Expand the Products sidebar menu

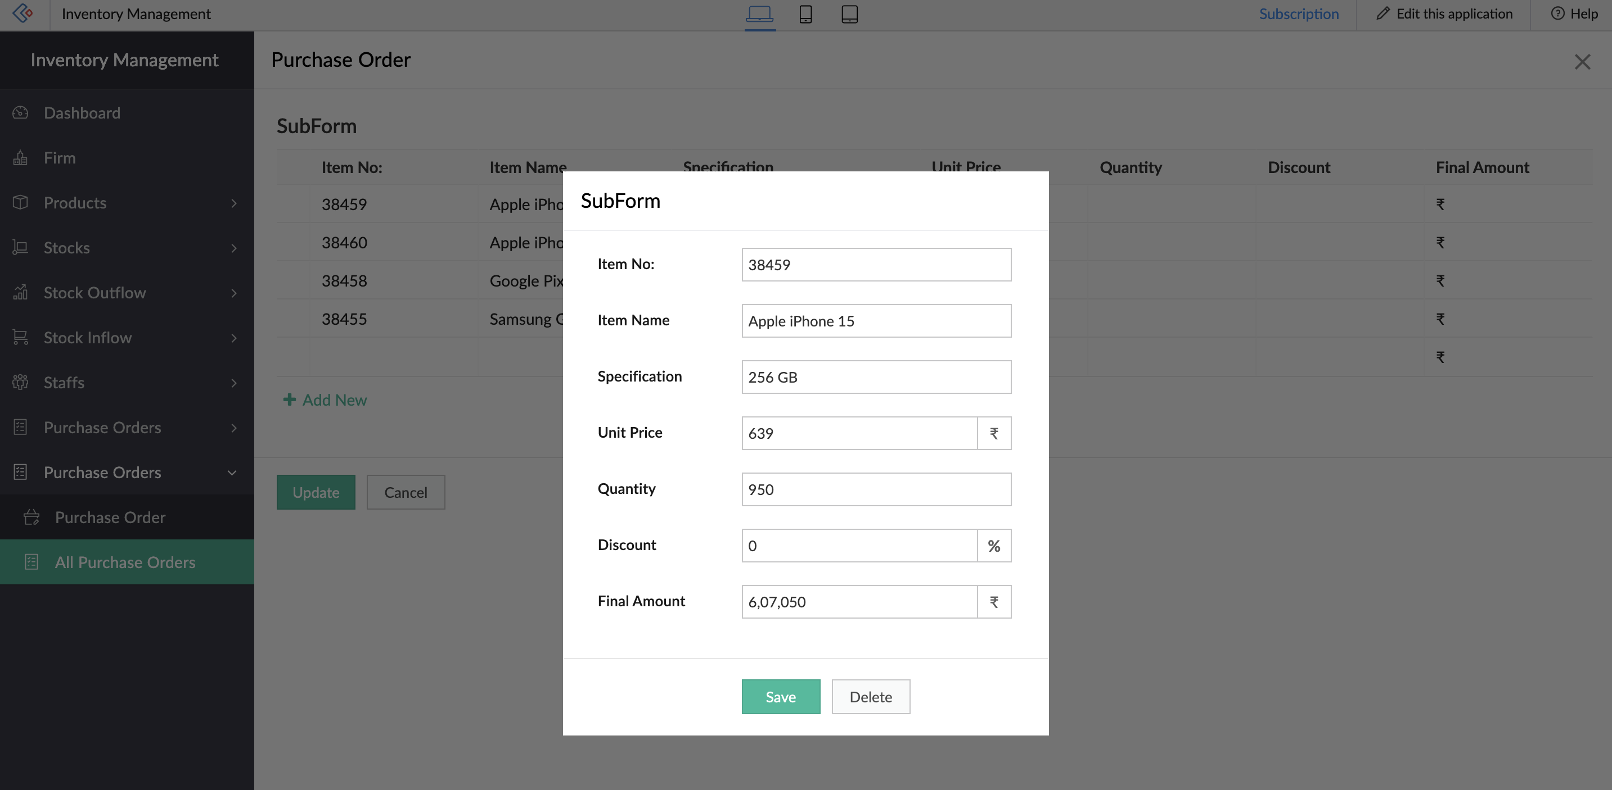pyautogui.click(x=233, y=203)
